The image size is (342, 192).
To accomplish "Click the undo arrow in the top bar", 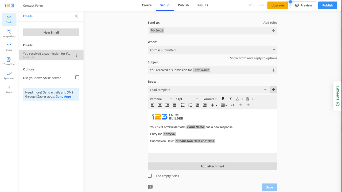I will tap(251, 5).
